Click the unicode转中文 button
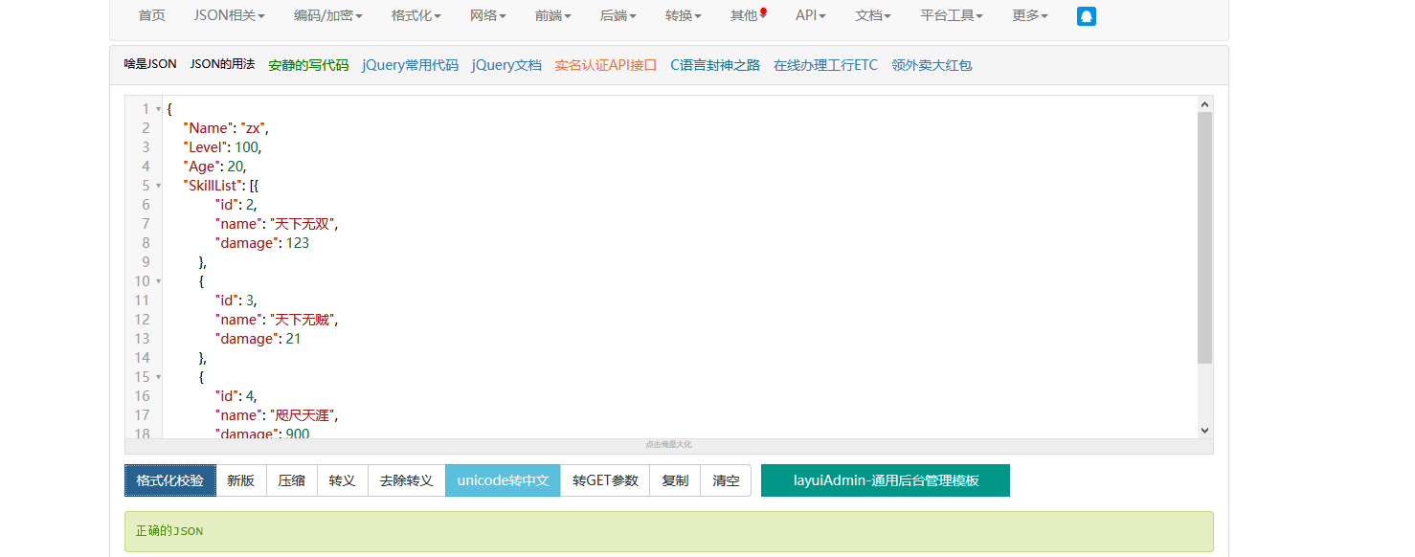This screenshot has width=1415, height=557. pyautogui.click(x=503, y=480)
